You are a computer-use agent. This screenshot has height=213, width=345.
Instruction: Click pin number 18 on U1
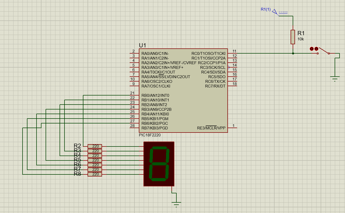point(235,84)
